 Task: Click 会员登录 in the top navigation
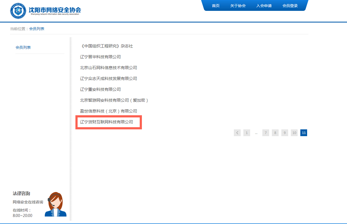tap(290, 6)
